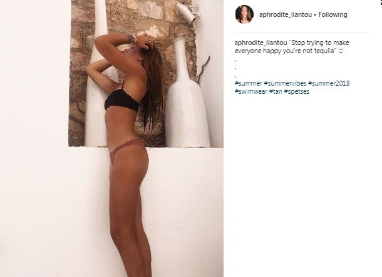Toggle the Following button
This screenshot has height=277, width=382.
pyautogui.click(x=333, y=14)
